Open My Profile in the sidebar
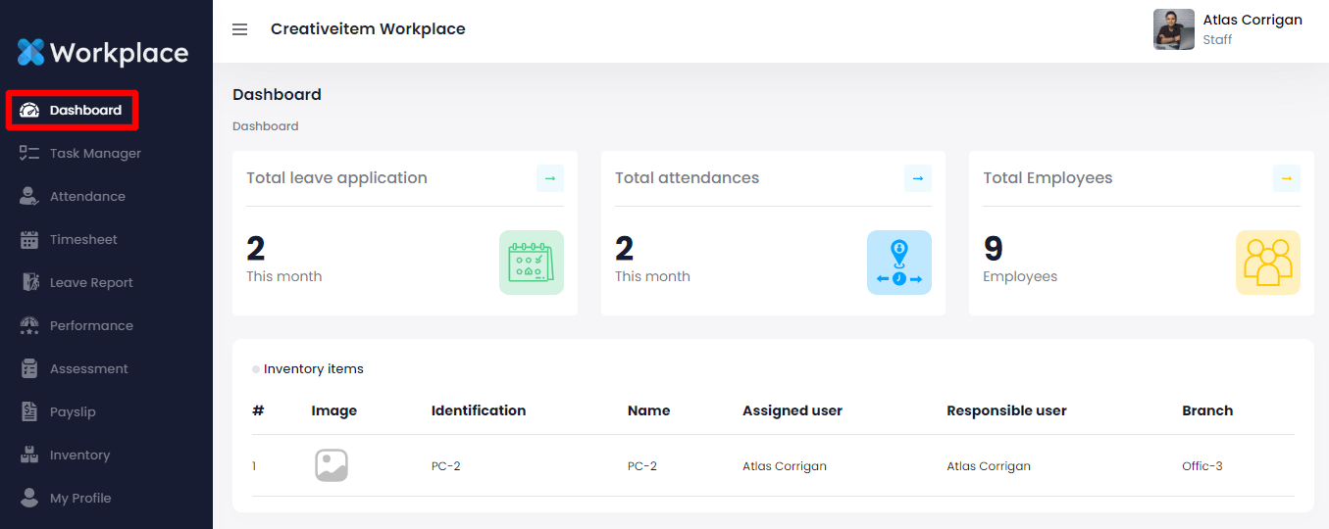This screenshot has height=529, width=1329. coord(80,499)
